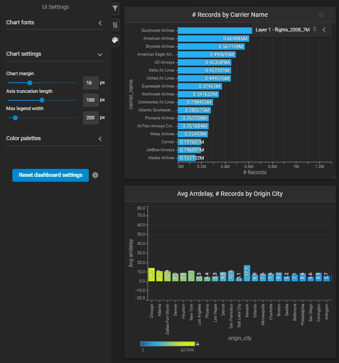The height and width of the screenshot is (363, 339).
Task: Collapse the Chart settings section
Action: pyautogui.click(x=100, y=54)
